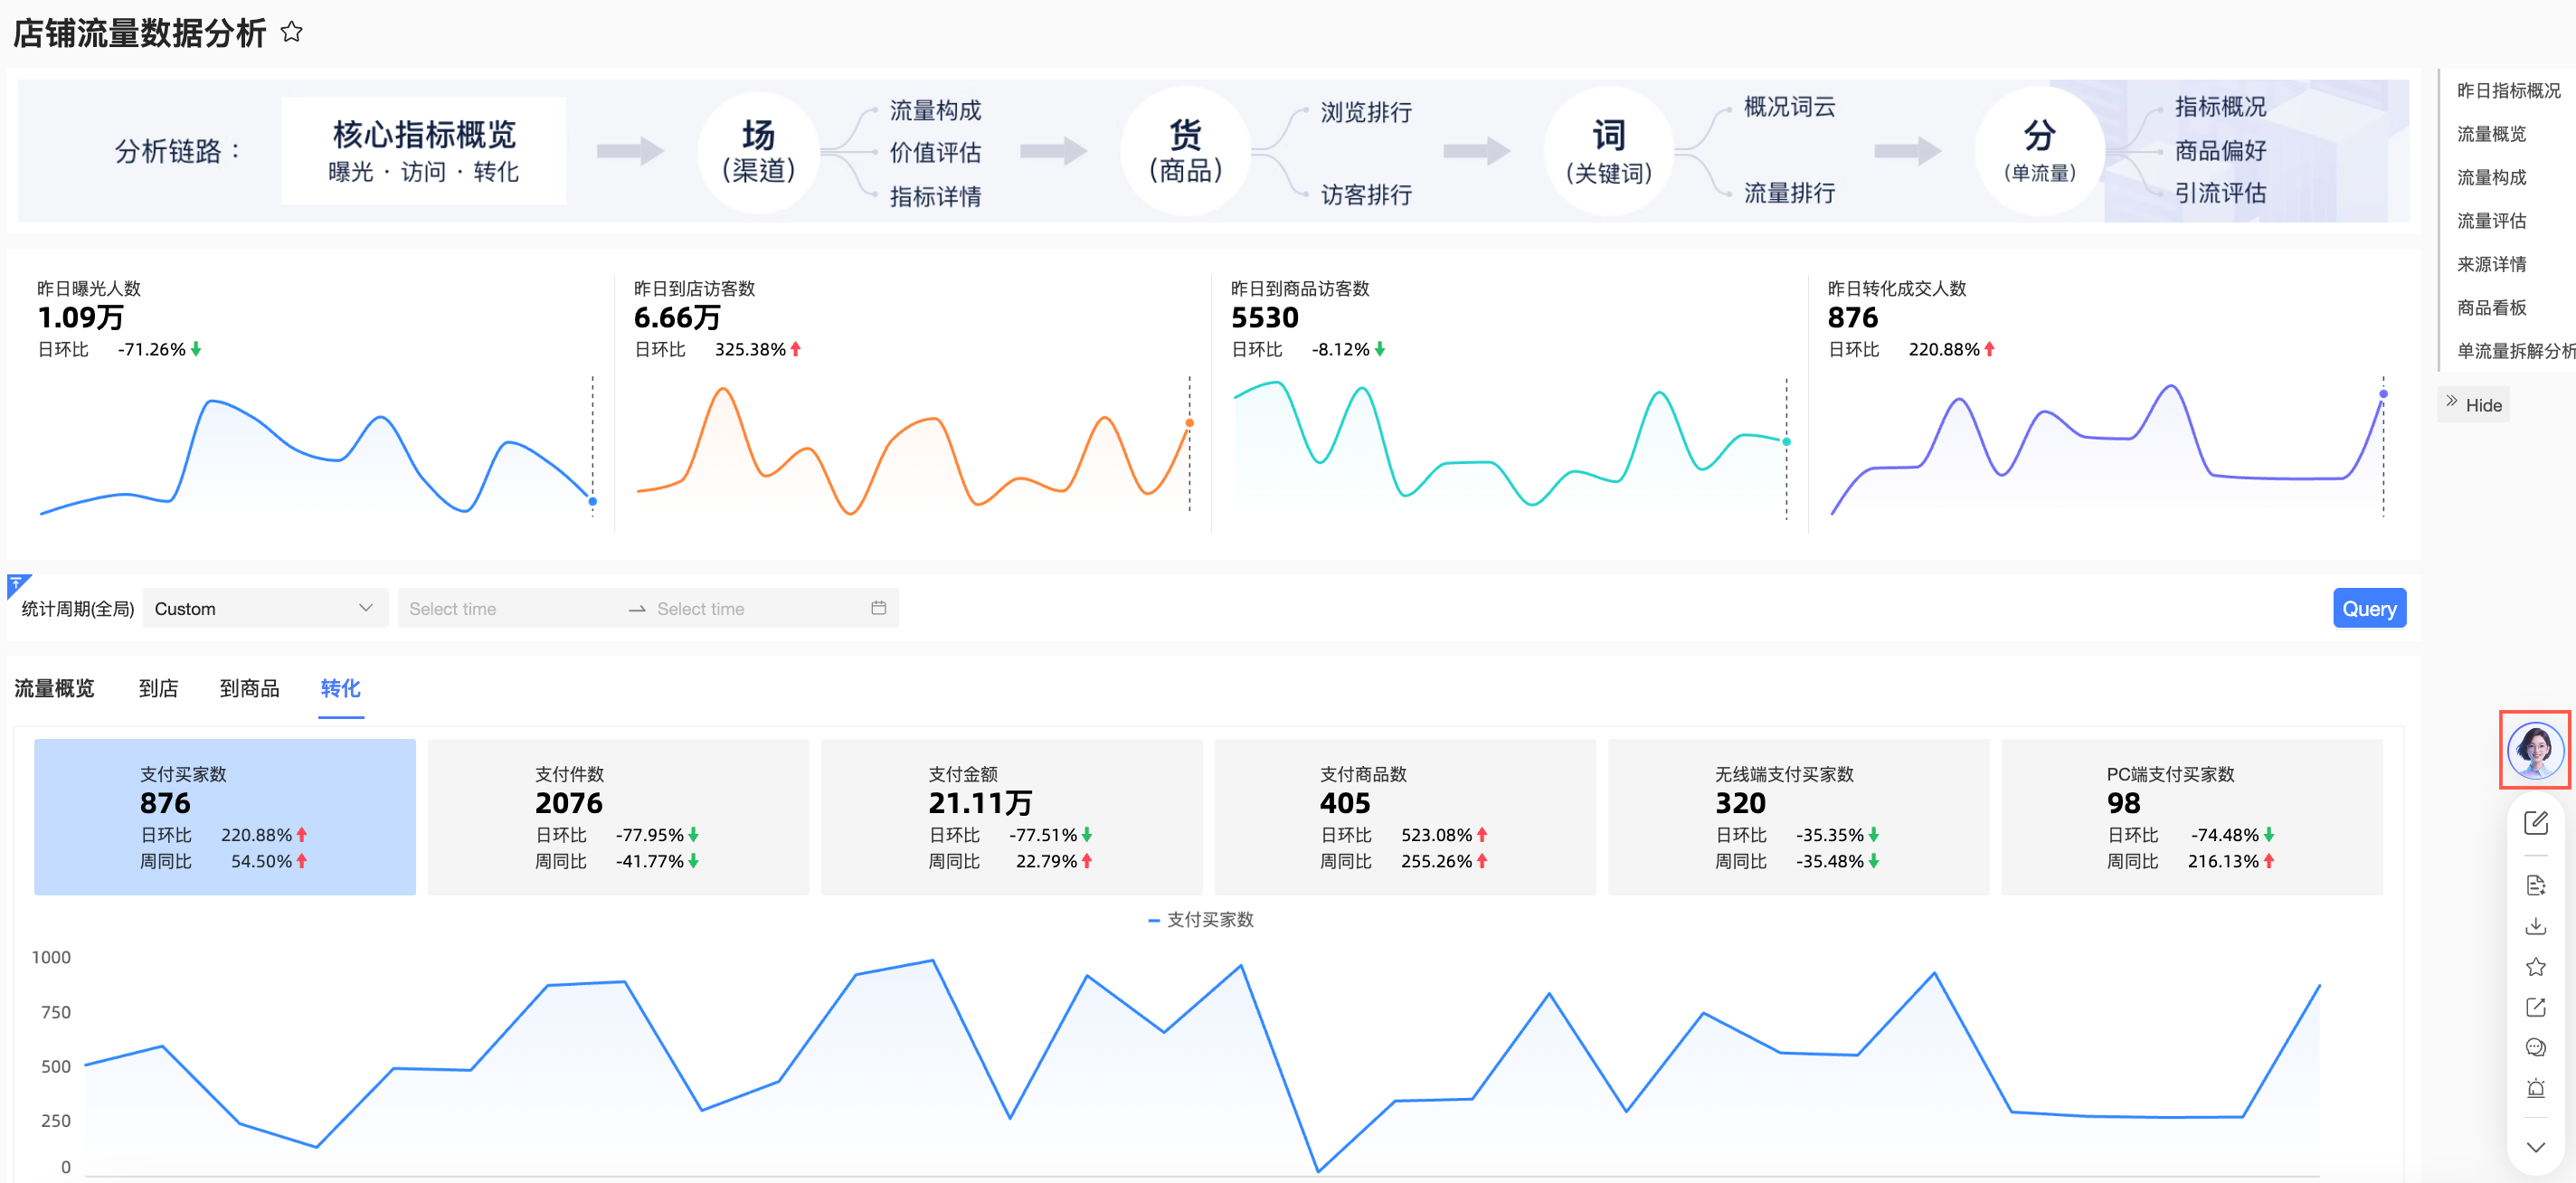Select the 支付金额 metric card
The height and width of the screenshot is (1183, 2576).
[1010, 816]
